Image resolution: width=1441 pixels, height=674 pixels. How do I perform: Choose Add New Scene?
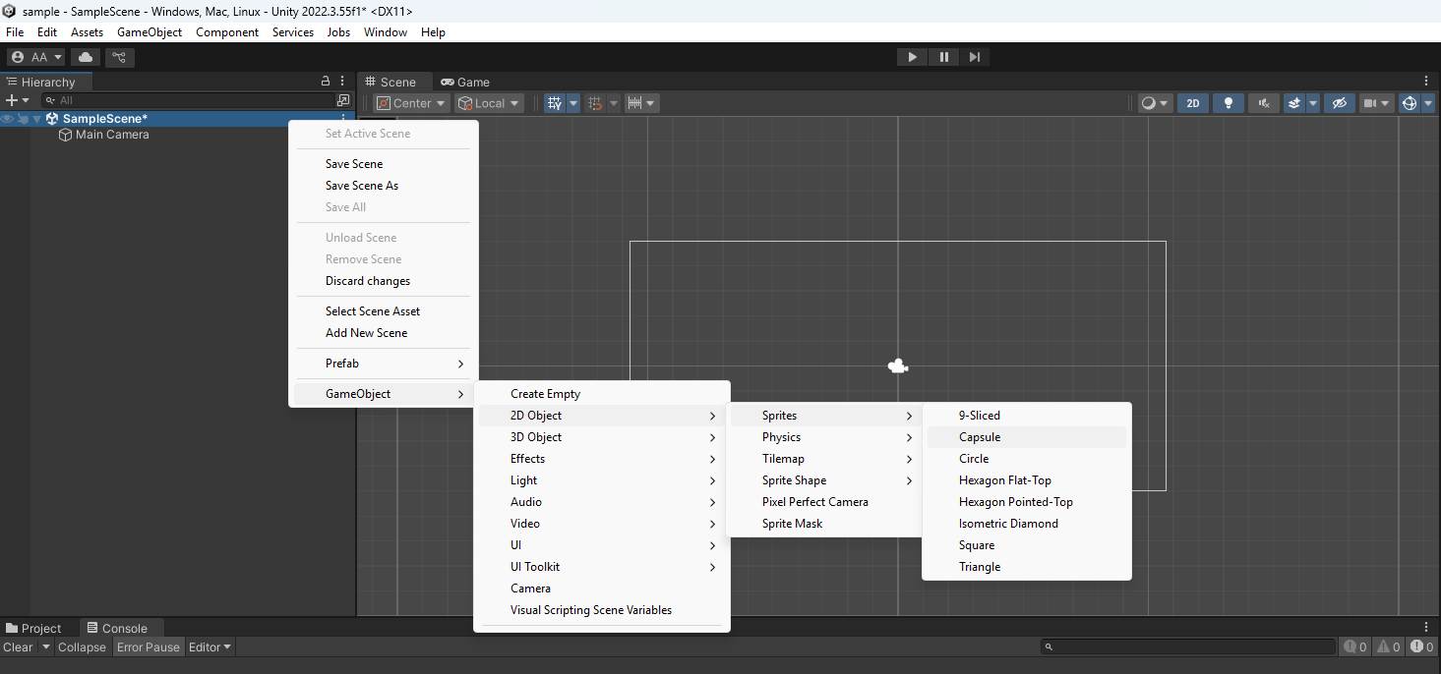tap(384, 333)
